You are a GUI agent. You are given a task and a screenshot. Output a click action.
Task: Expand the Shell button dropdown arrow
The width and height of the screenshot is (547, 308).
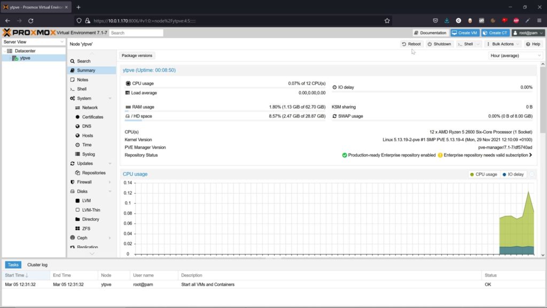[x=478, y=44]
